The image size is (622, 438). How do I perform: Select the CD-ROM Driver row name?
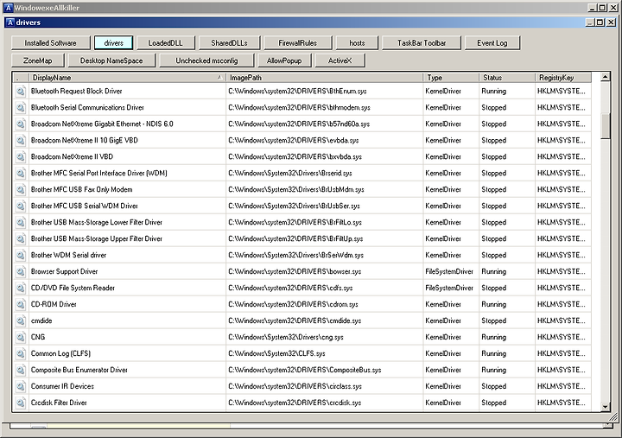[x=54, y=304]
